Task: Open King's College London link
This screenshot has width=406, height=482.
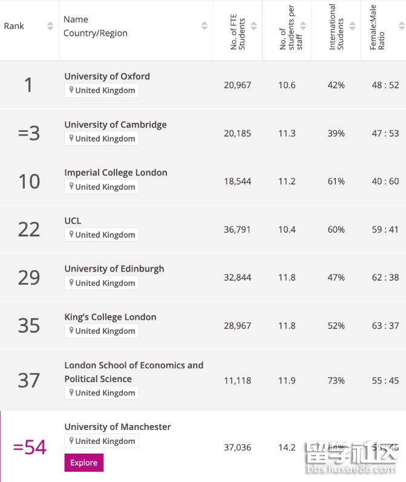Action: [x=110, y=317]
